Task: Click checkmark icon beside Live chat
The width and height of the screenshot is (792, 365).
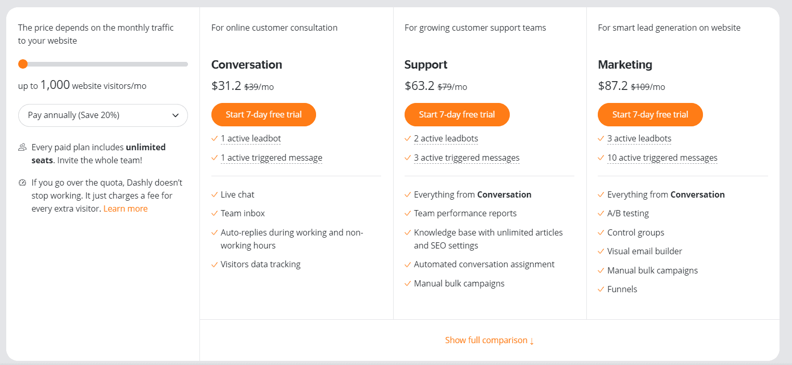Action: (x=215, y=194)
